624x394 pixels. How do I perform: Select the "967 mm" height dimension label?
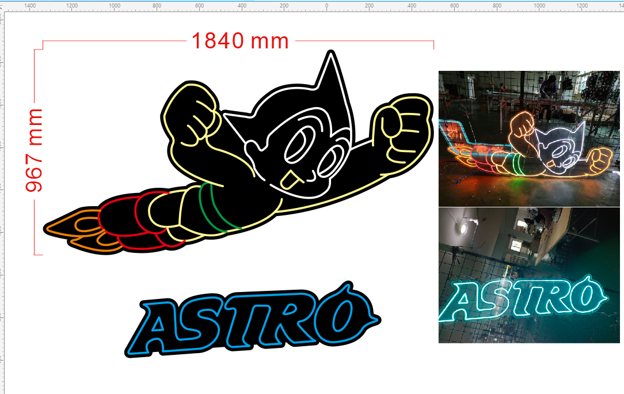(x=34, y=150)
